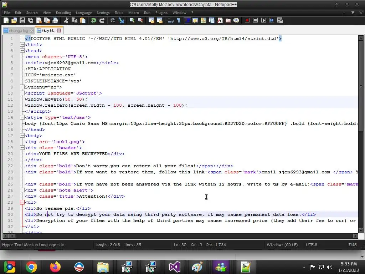Click the Paste clipboard toolbar icon
The height and width of the screenshot is (274, 365).
[x=82, y=20]
